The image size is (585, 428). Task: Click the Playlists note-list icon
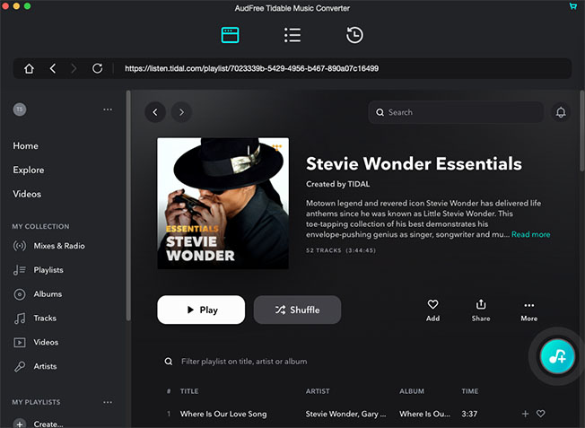pyautogui.click(x=20, y=270)
